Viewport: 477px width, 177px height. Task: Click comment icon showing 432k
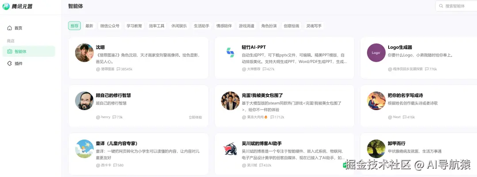261,165
